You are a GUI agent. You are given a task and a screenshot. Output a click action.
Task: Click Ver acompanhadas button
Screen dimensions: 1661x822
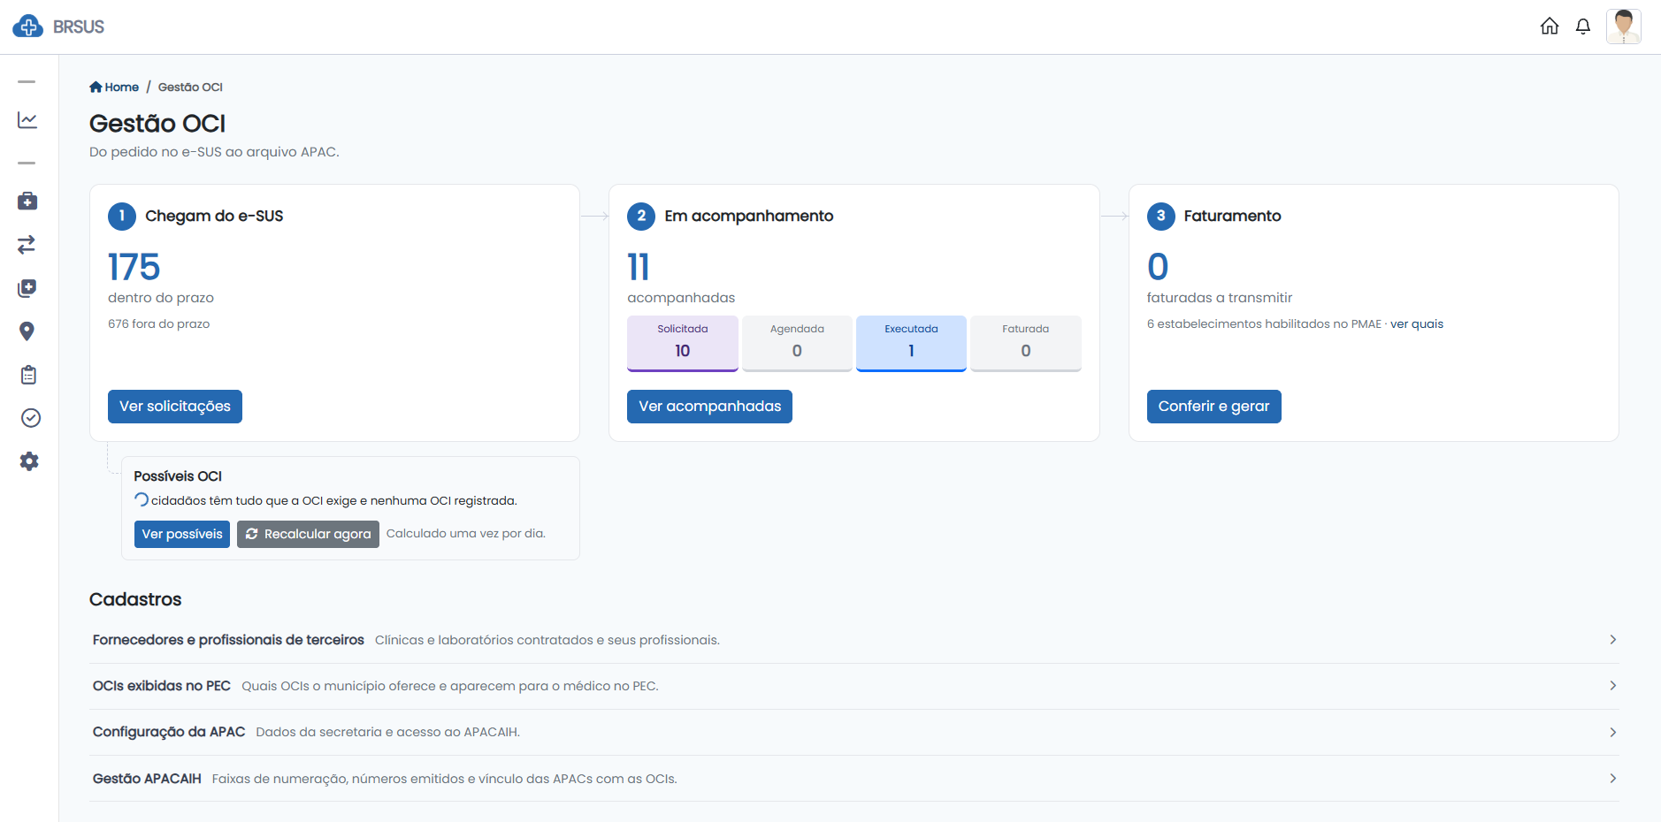coord(710,407)
